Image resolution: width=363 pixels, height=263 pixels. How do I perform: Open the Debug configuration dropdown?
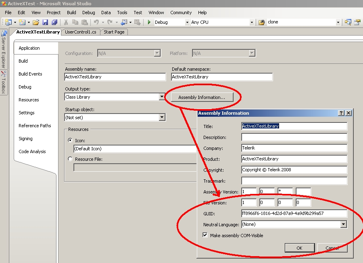(187, 23)
